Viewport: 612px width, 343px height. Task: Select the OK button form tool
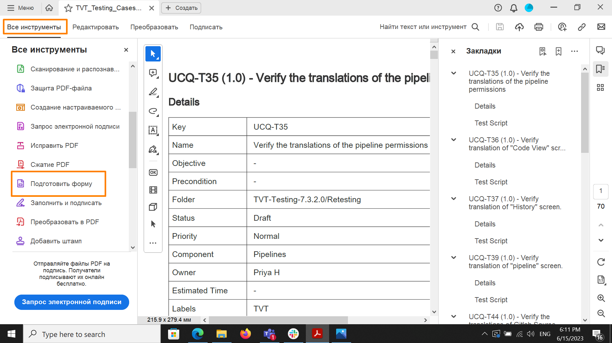153,172
